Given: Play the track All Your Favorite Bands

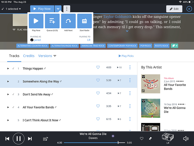Looking at the screenshot, I should [x=8, y=107].
